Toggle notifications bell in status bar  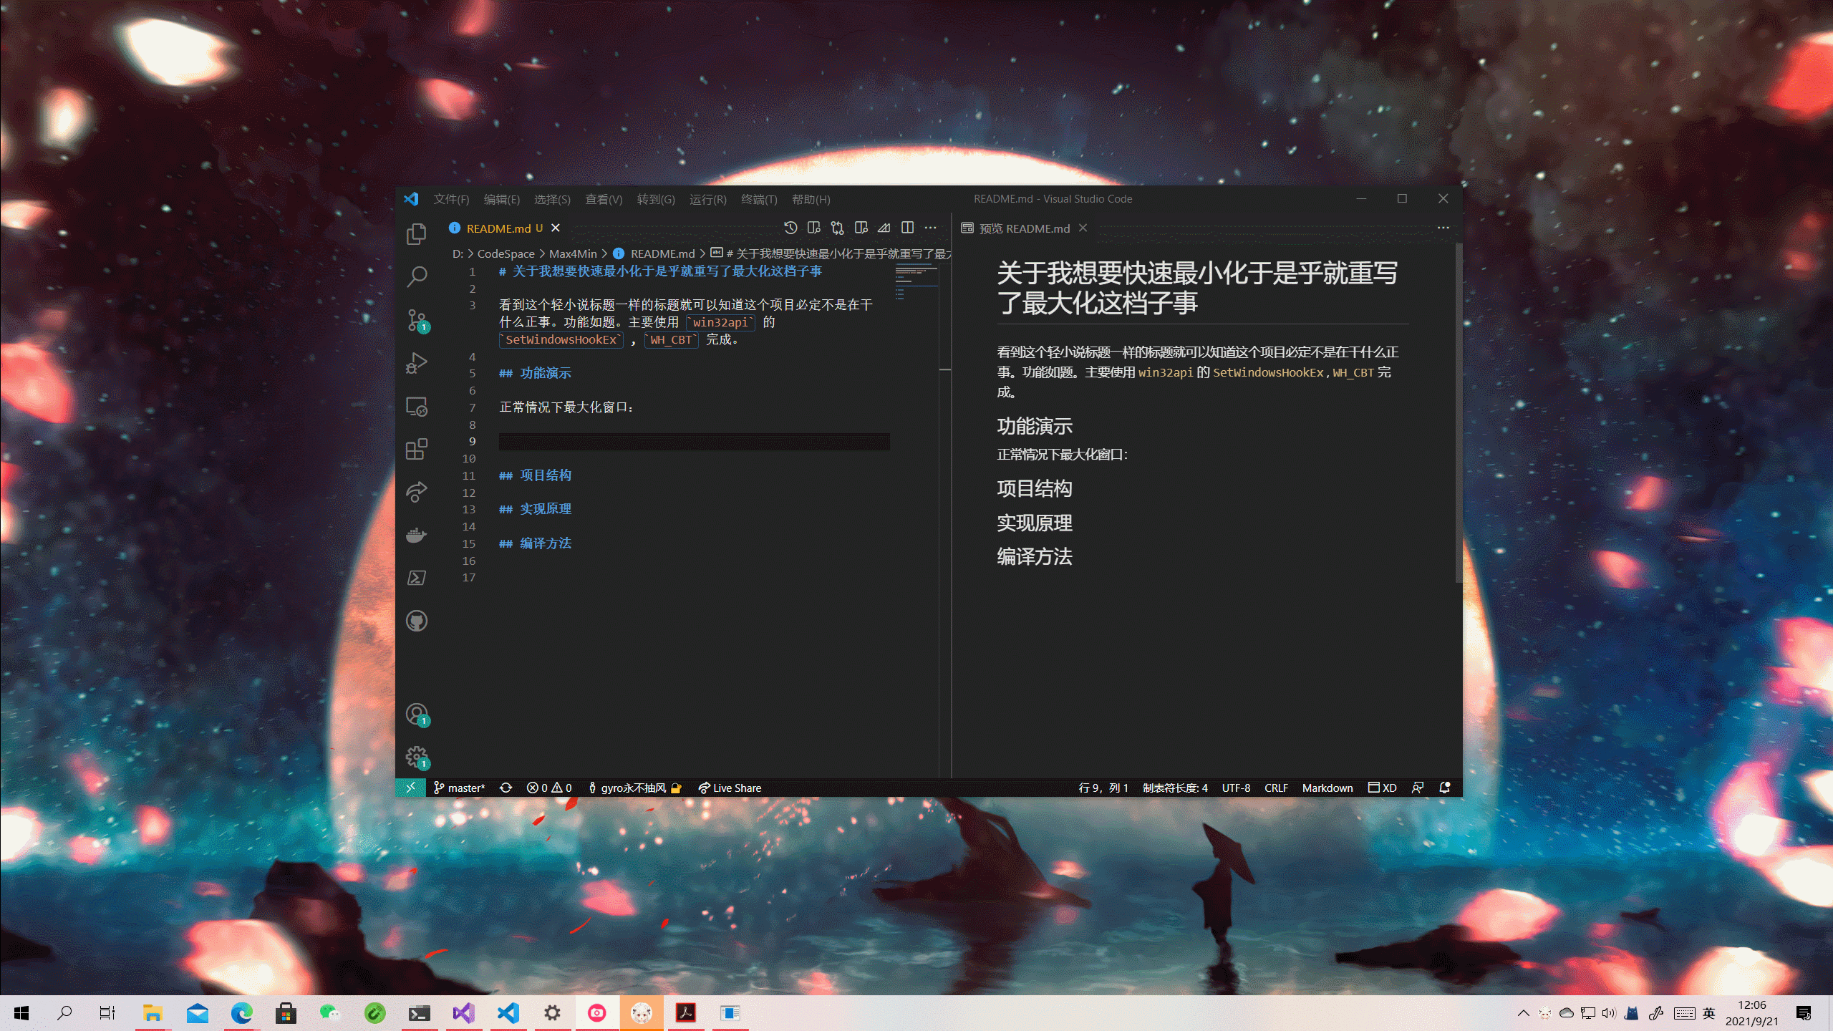(x=1445, y=788)
